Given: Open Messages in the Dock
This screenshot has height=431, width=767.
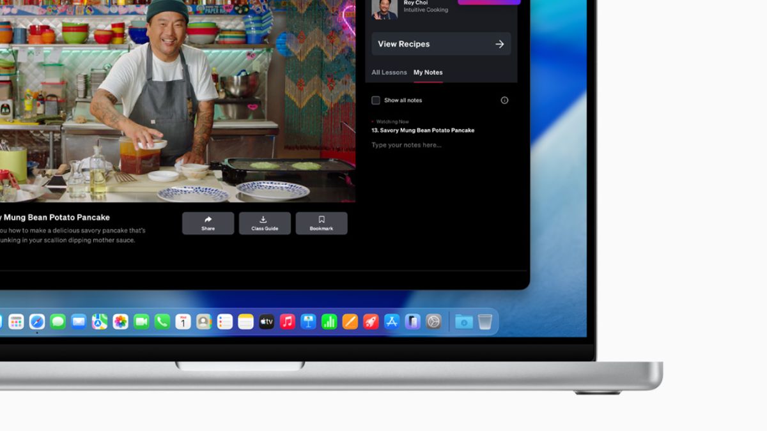Looking at the screenshot, I should coord(58,322).
